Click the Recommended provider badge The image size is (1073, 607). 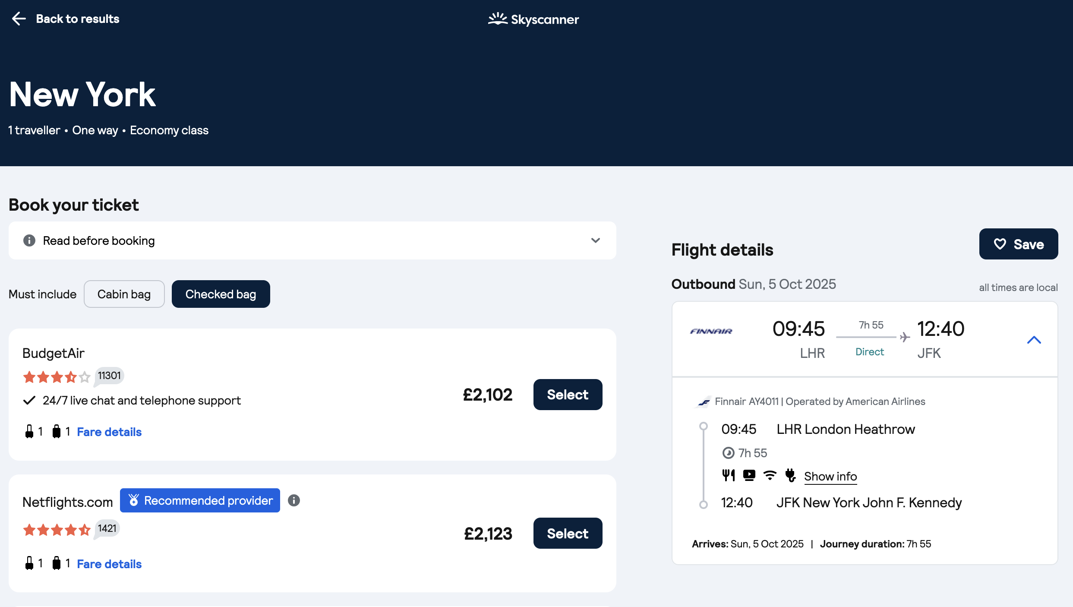200,500
